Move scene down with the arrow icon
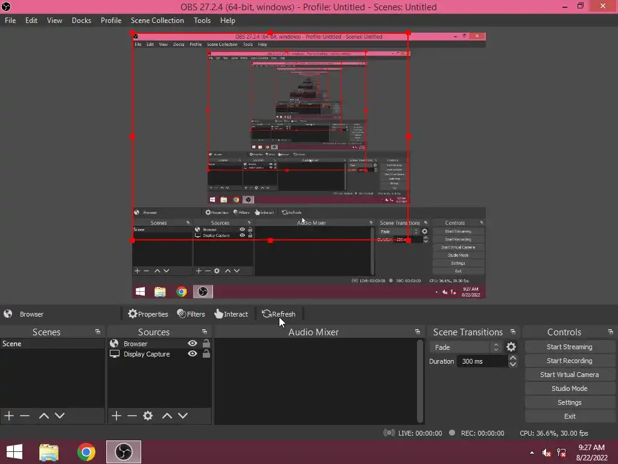 [x=60, y=416]
